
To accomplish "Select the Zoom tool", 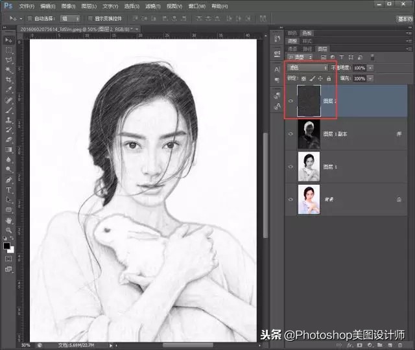I will pyautogui.click(x=8, y=230).
